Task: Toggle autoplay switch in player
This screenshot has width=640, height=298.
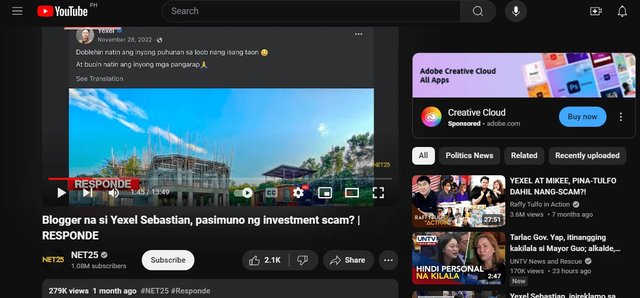Action: pos(244,192)
